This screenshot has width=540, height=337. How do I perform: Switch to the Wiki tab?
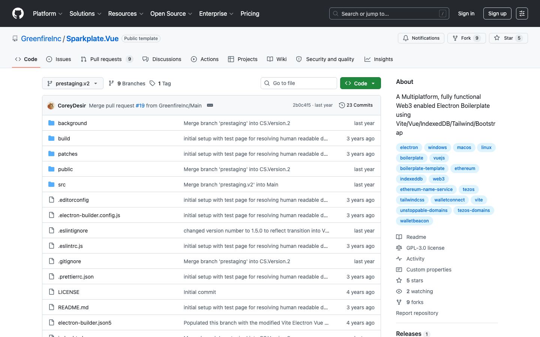(277, 59)
